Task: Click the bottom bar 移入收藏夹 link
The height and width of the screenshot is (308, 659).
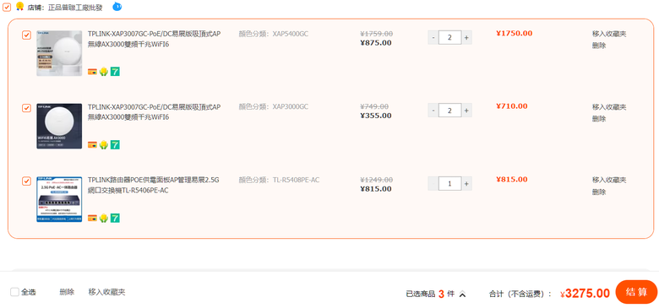Action: click(x=106, y=292)
